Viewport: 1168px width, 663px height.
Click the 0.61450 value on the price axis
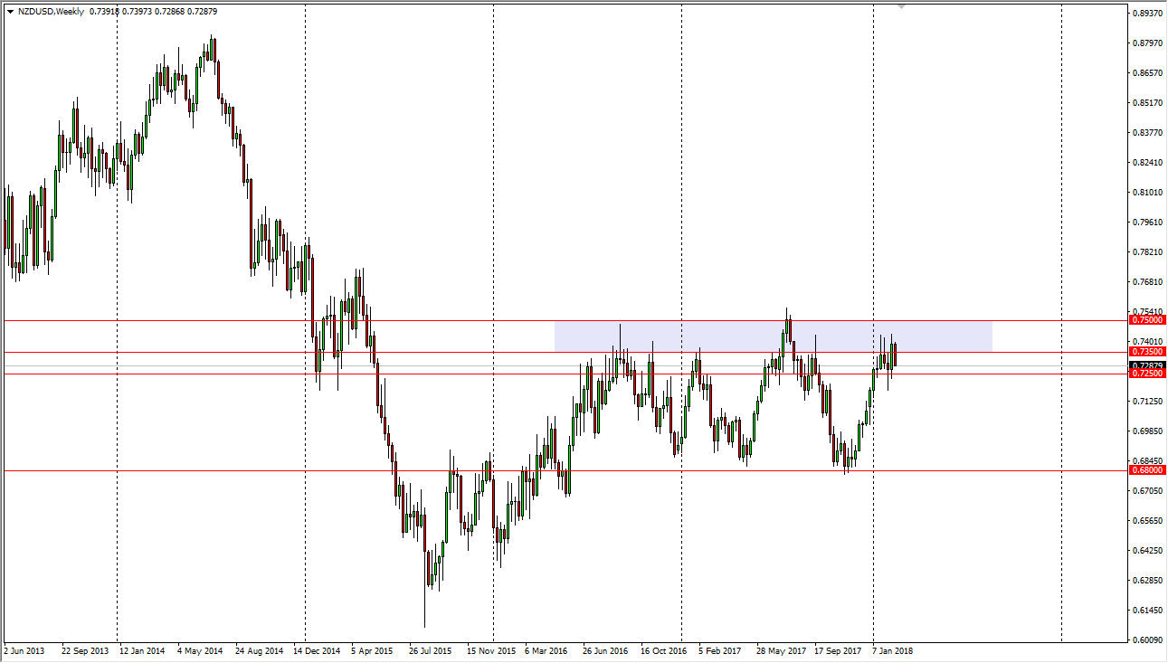(1147, 611)
